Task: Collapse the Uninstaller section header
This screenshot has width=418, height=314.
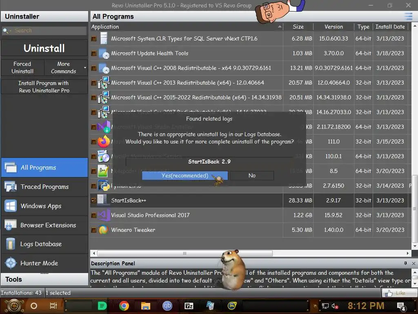Action: point(44,16)
